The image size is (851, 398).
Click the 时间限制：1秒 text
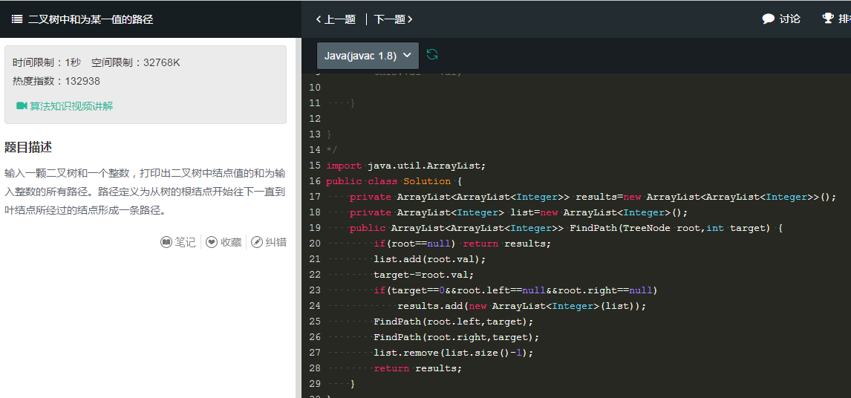(x=46, y=62)
